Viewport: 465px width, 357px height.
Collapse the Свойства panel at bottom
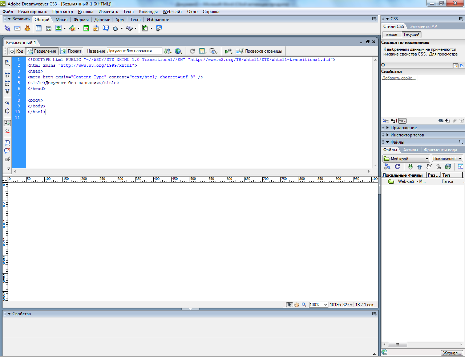[x=9, y=314]
